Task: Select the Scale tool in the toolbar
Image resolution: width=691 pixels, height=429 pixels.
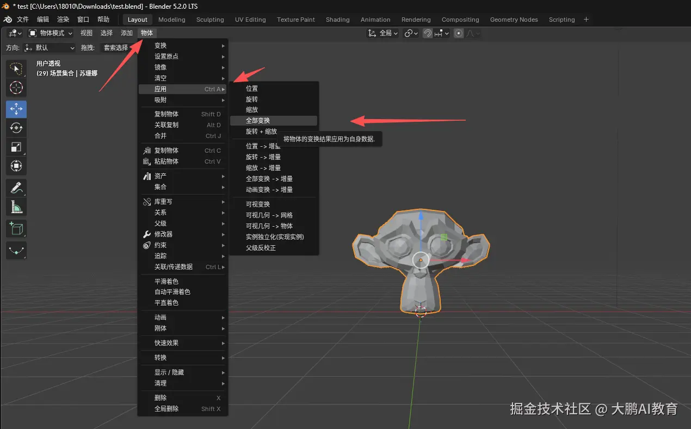Action: tap(16, 147)
